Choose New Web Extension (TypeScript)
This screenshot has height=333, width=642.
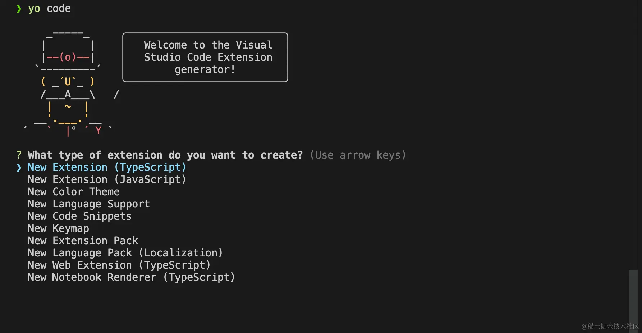[119, 265]
